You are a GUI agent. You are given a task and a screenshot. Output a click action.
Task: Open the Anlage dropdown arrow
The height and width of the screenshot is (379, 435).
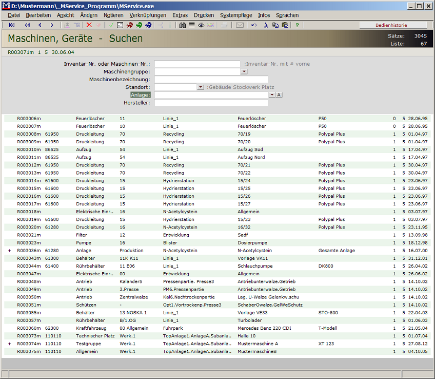click(271, 95)
